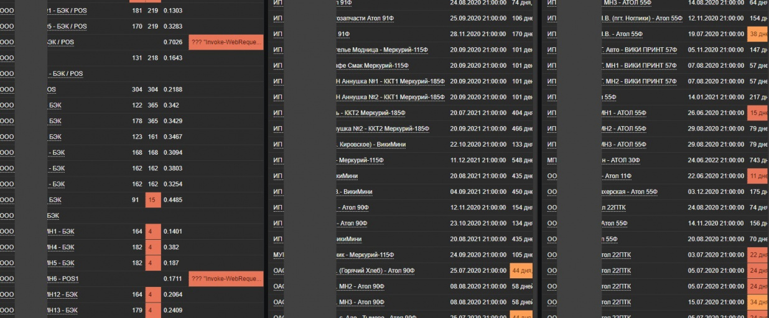Open the 'МН1 - БЭК' link in left table
This screenshot has height=318, width=769.
pos(62,232)
